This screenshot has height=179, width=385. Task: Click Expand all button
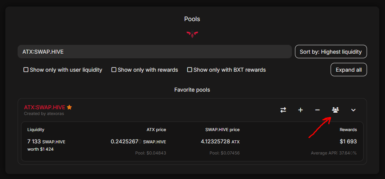349,70
